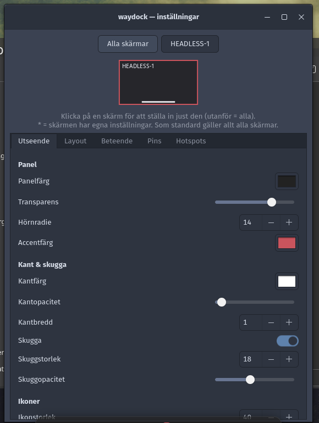Increase Ikonstorlek with the plus icon
Image resolution: width=319 pixels, height=423 pixels.
pos(289,416)
